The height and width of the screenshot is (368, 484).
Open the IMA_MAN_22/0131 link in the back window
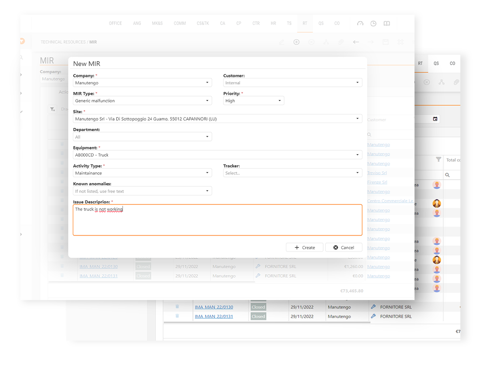214,317
